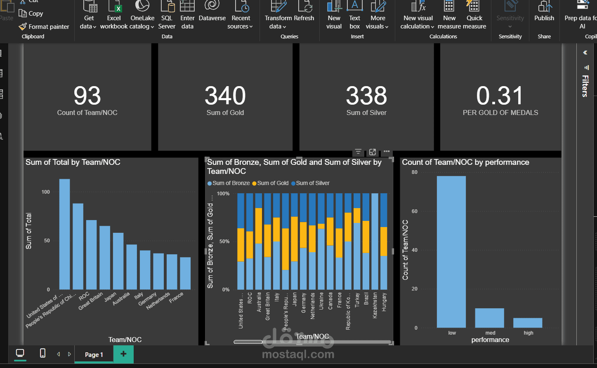The width and height of the screenshot is (597, 368).
Task: Select the Sum of Bronze legend entry
Action: coord(229,183)
